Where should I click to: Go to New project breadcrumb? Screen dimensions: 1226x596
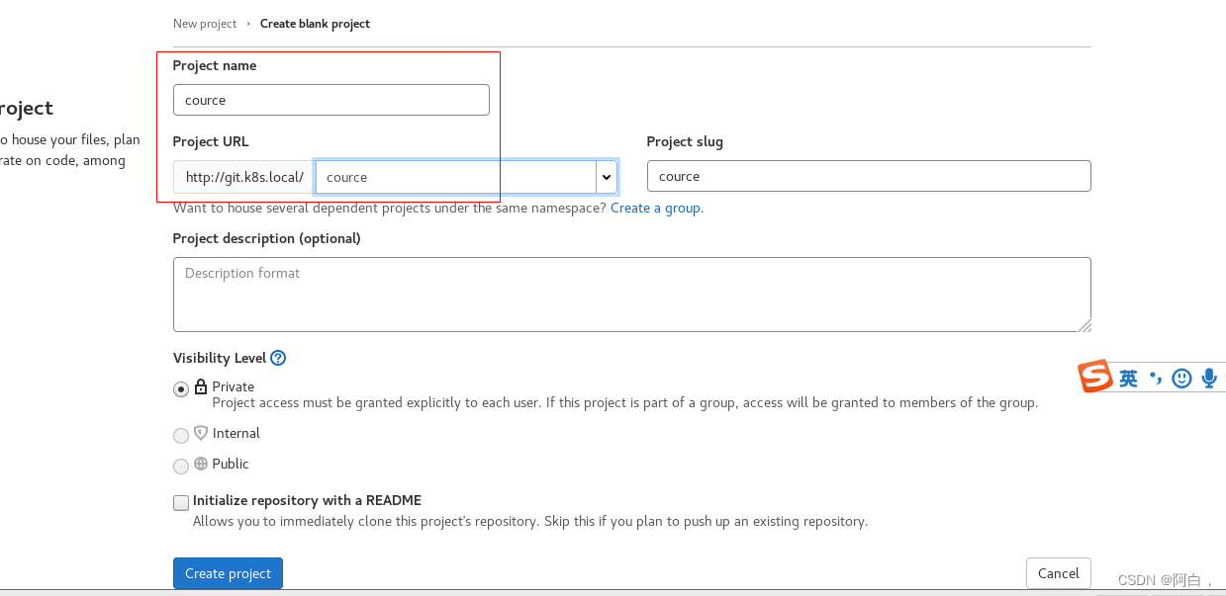[x=205, y=24]
